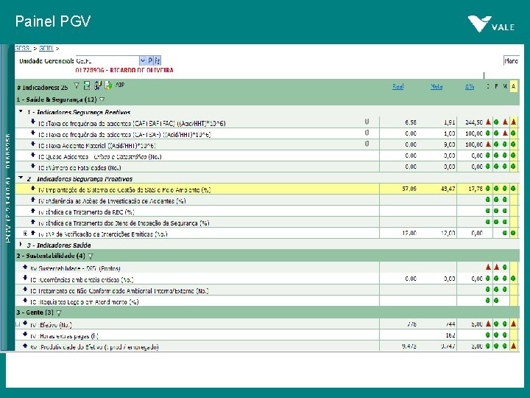Click down arrow of Horas extras pagas row
530x398 pixels.
click(25, 334)
